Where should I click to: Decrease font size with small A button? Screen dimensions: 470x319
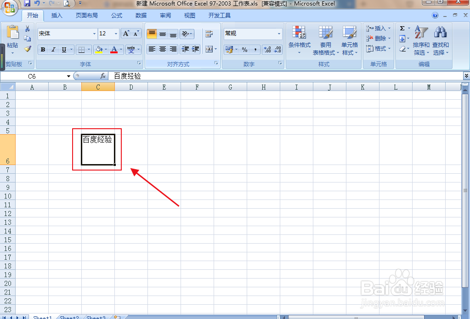[136, 34]
